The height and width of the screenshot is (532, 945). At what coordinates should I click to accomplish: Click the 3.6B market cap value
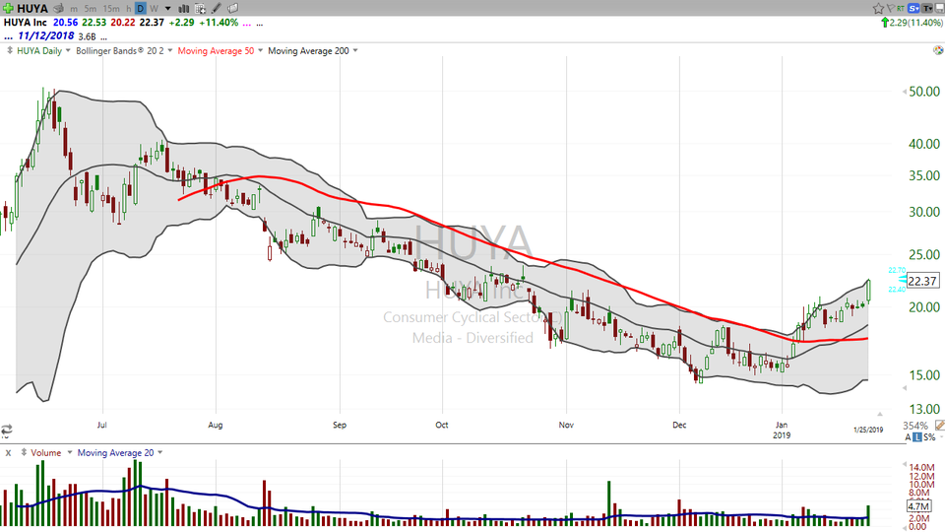pos(88,36)
